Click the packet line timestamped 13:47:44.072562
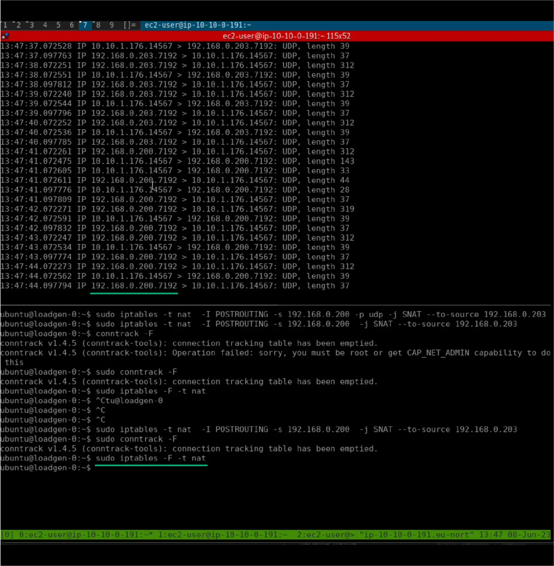This screenshot has height=566, width=554. 175,276
